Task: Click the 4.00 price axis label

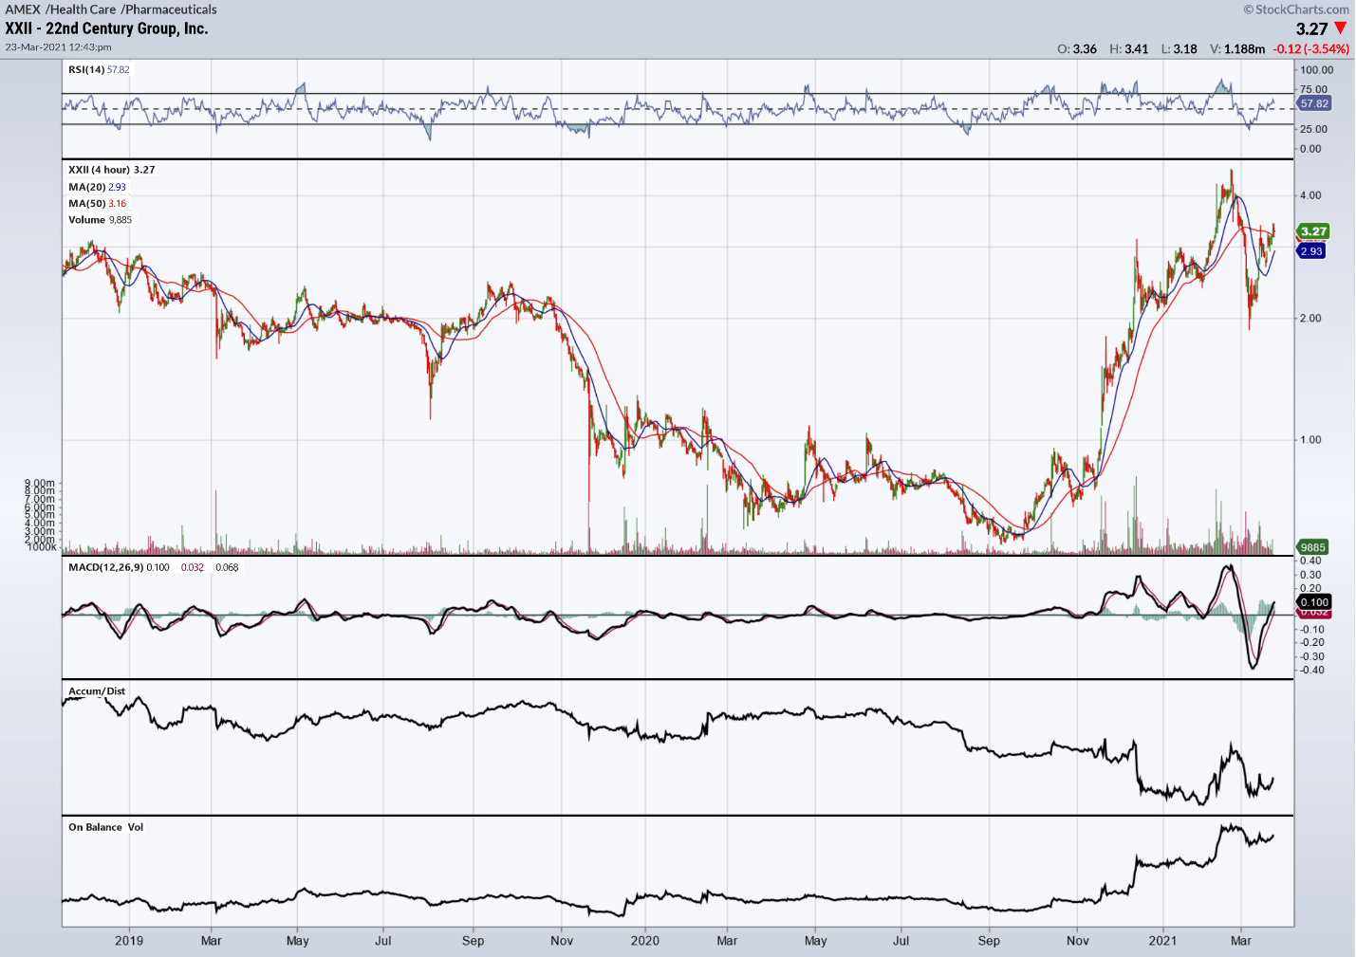Action: [1310, 195]
